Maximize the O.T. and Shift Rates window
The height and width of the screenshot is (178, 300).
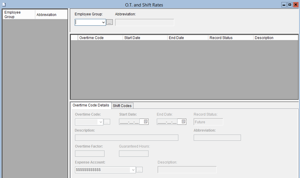coord(290,5)
